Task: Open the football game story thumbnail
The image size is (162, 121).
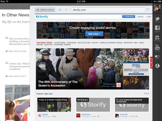Action: coord(136,55)
